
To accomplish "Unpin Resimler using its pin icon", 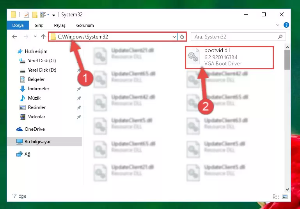I will pyautogui.click(x=79, y=107).
